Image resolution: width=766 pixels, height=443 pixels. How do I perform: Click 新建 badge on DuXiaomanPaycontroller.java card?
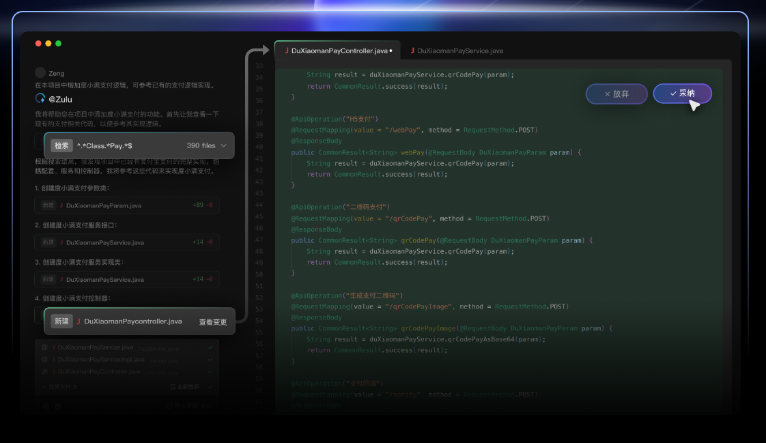[61, 321]
